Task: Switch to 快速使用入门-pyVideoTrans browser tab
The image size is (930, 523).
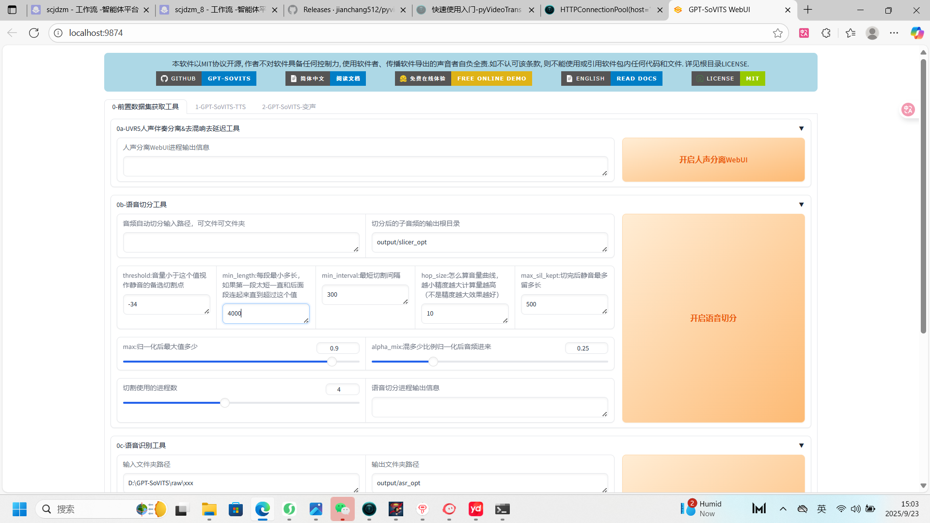Action: pos(475,10)
